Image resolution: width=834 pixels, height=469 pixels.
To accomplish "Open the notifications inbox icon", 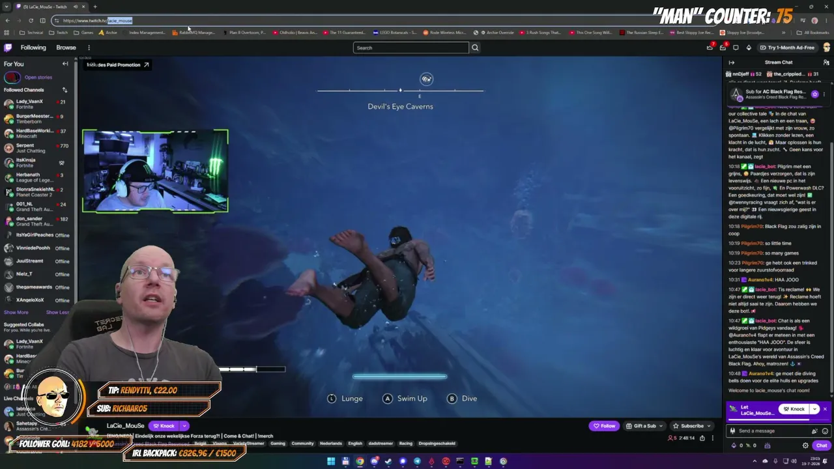I will [x=723, y=48].
